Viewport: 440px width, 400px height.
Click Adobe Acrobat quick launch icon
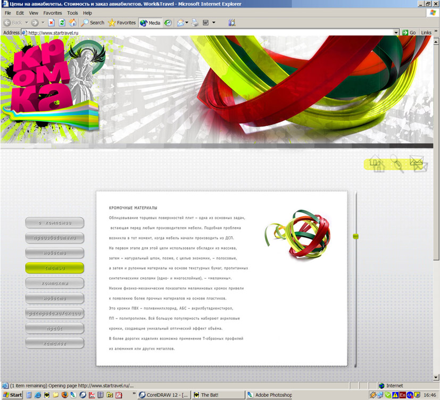[119, 395]
